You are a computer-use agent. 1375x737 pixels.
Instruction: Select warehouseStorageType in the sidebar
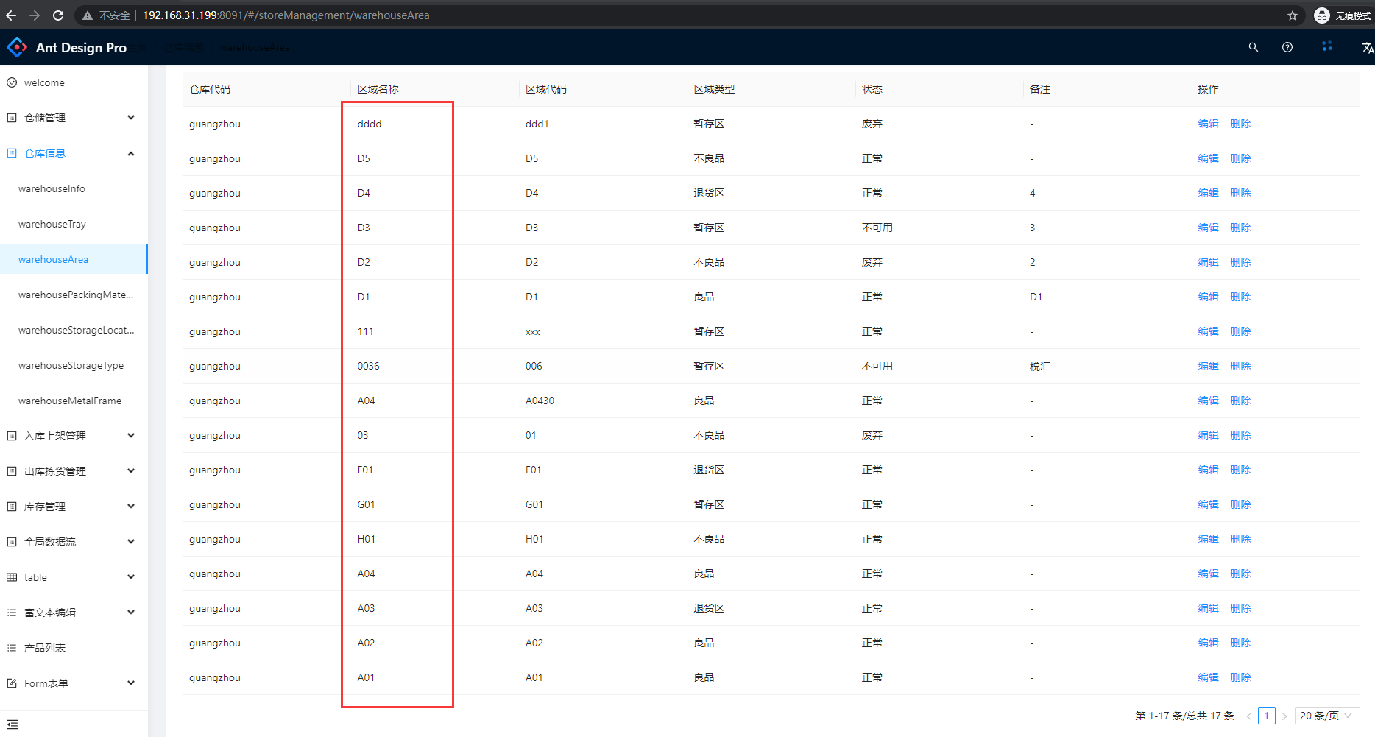click(71, 365)
